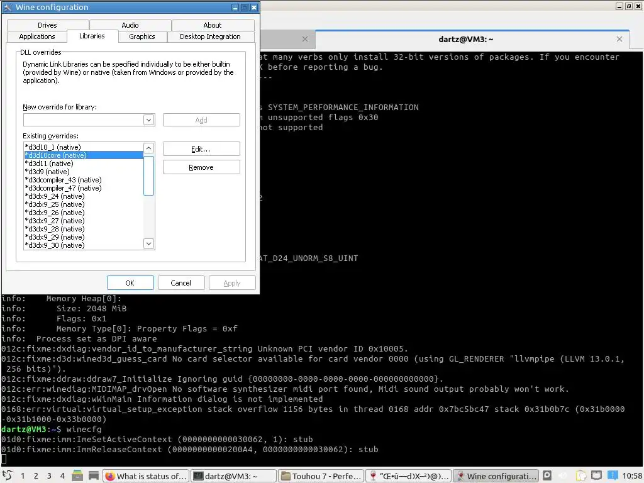Expand the new override library dropdown
The height and width of the screenshot is (483, 644).
[x=148, y=120]
